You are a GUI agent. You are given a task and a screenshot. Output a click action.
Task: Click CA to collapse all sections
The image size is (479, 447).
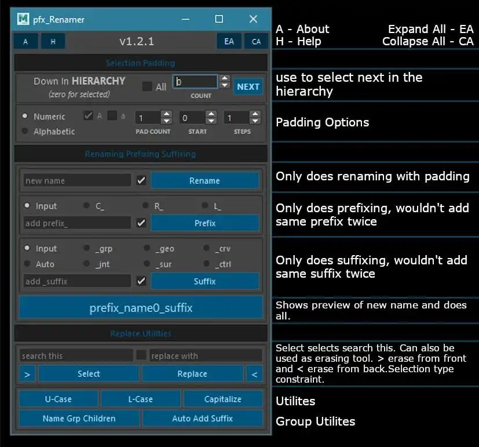tap(257, 42)
